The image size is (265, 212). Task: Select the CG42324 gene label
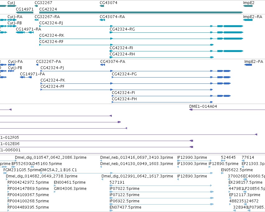(48, 9)
